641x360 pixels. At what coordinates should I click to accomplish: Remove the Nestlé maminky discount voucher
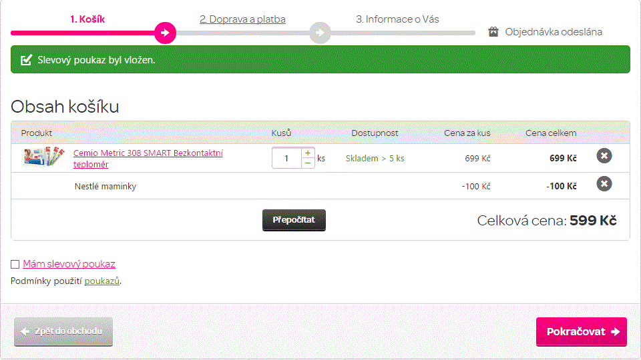(x=604, y=183)
